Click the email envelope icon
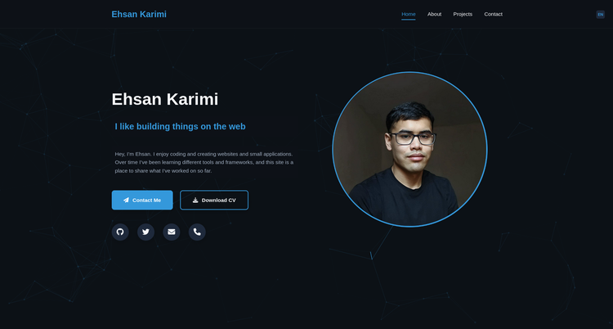This screenshot has height=329, width=613. pos(172,232)
